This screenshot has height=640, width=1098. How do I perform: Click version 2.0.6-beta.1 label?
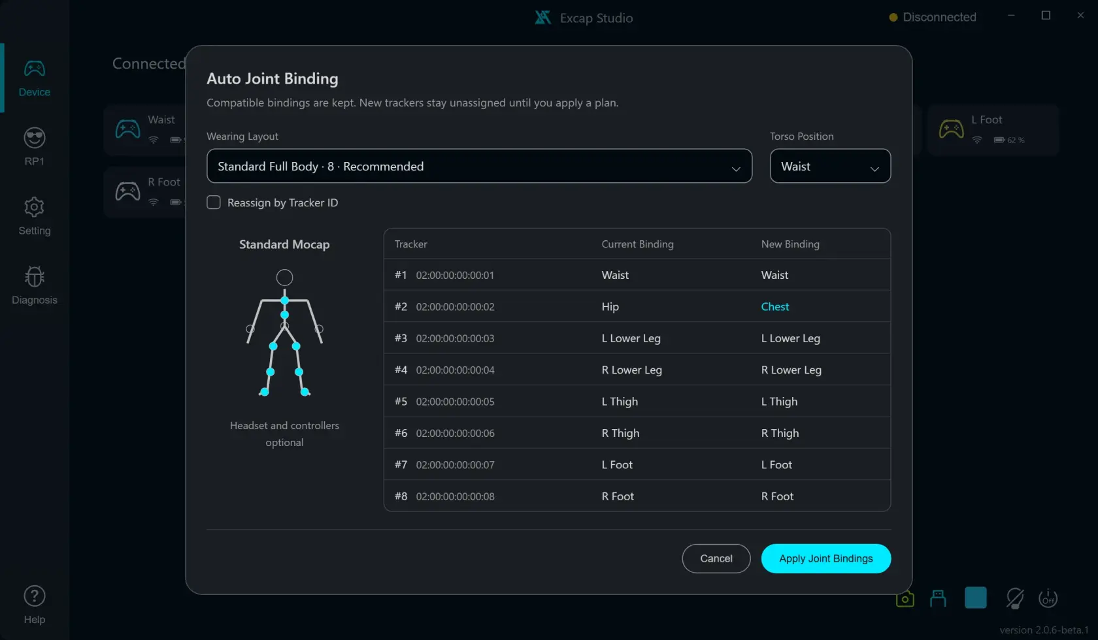coord(1044,630)
